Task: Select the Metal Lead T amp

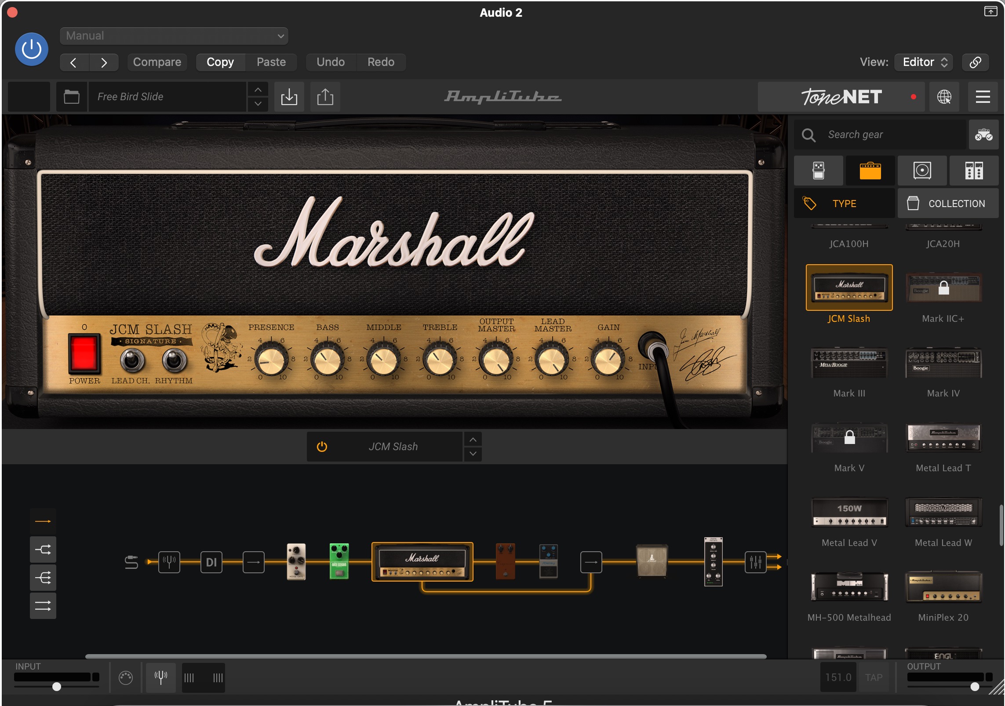Action: 943,438
